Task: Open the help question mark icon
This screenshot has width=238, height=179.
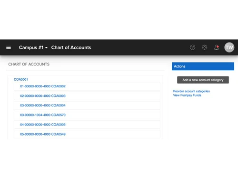Action: [192, 47]
